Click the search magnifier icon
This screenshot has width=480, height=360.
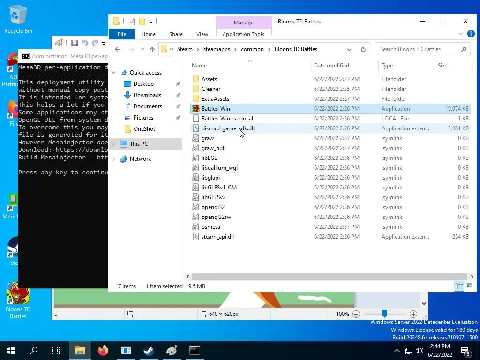(x=464, y=49)
